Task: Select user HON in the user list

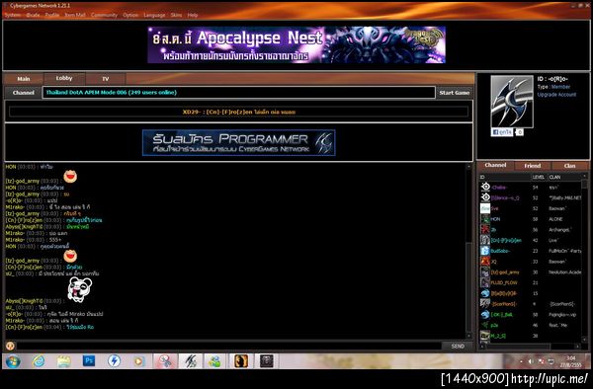Action: (x=531, y=219)
